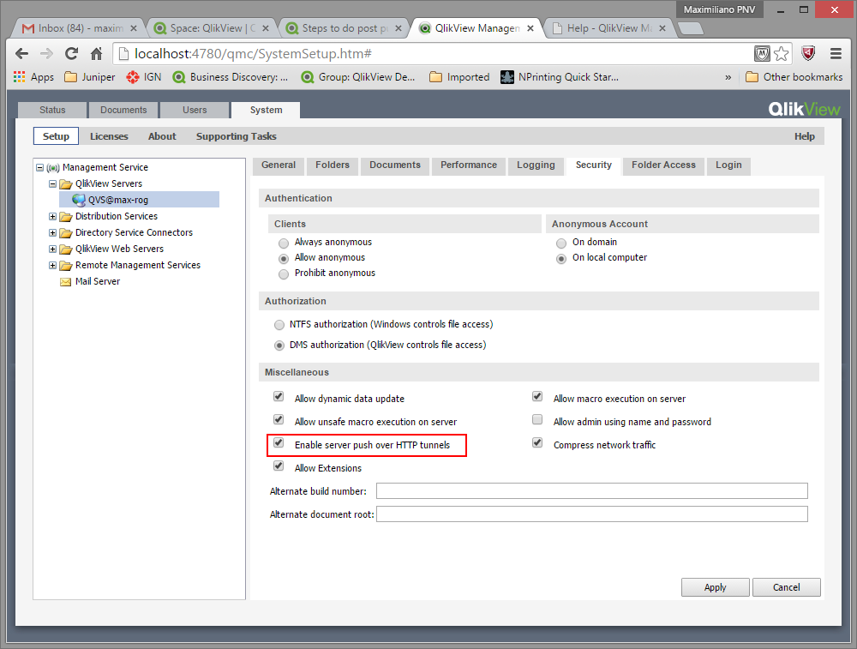The height and width of the screenshot is (649, 857).
Task: Open the Imported bookmarks folder
Action: [x=459, y=77]
